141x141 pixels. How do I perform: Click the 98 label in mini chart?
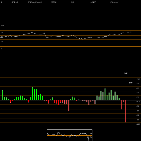click(91, 134)
